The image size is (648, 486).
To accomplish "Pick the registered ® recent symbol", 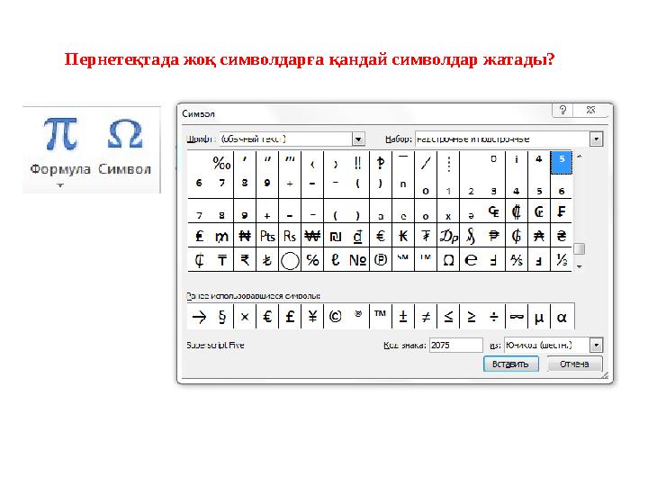I will (x=358, y=317).
